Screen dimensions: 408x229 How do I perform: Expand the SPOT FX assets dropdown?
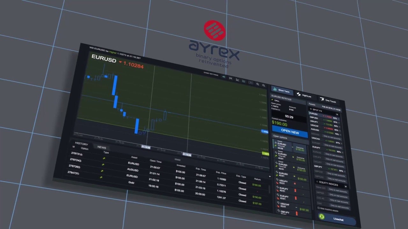coord(337,114)
